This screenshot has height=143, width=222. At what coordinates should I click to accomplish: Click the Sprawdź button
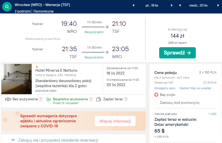tap(177, 53)
